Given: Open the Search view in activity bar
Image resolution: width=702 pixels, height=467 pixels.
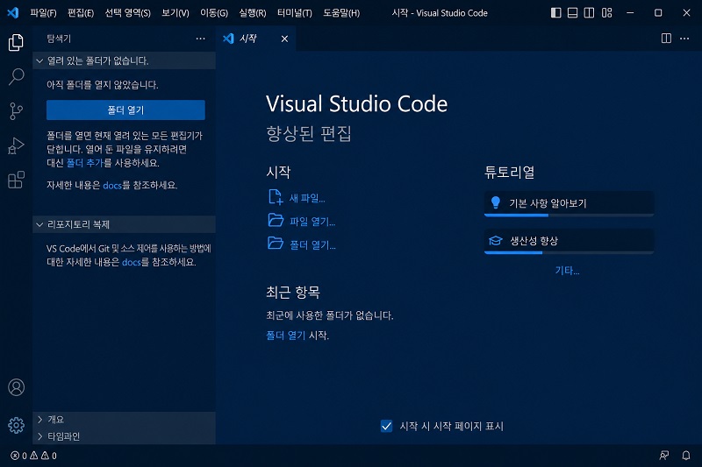Looking at the screenshot, I should pyautogui.click(x=16, y=76).
